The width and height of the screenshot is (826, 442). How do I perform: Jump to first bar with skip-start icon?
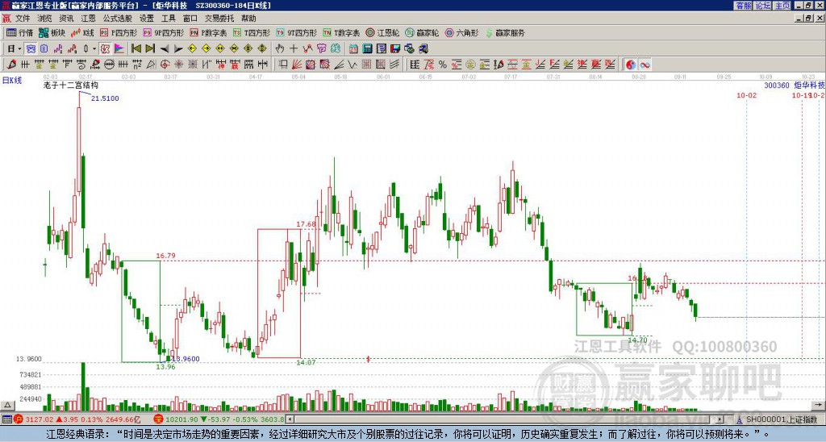tap(136, 49)
